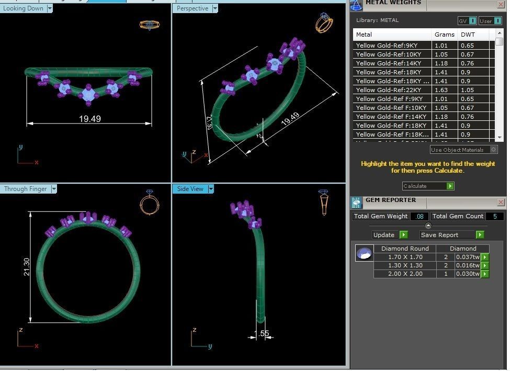Click the Total Gem Weight value .08

pos(420,217)
